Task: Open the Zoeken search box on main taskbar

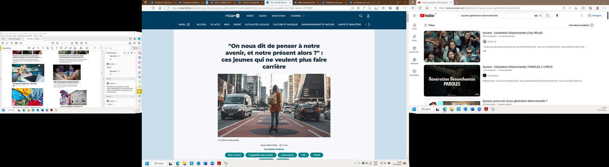Action: 159,163
